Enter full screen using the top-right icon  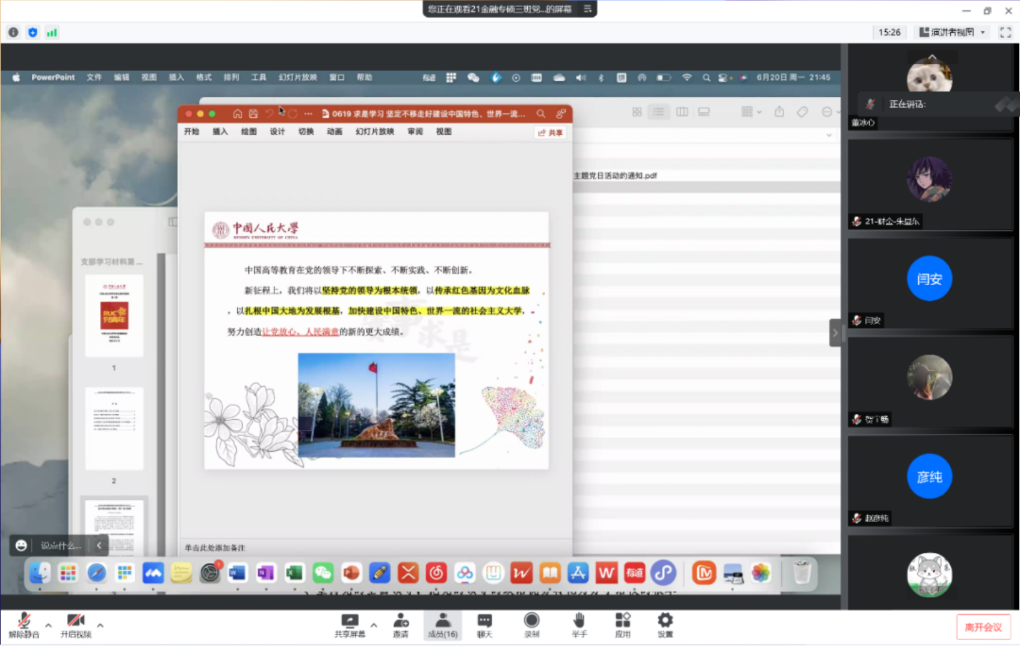click(x=1005, y=32)
